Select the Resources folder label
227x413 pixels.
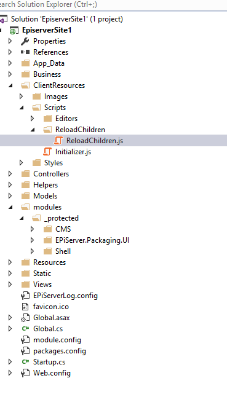(50, 262)
